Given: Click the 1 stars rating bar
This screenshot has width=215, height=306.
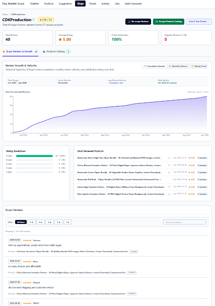Looking at the screenshot, I should pyautogui.click(x=34, y=172).
